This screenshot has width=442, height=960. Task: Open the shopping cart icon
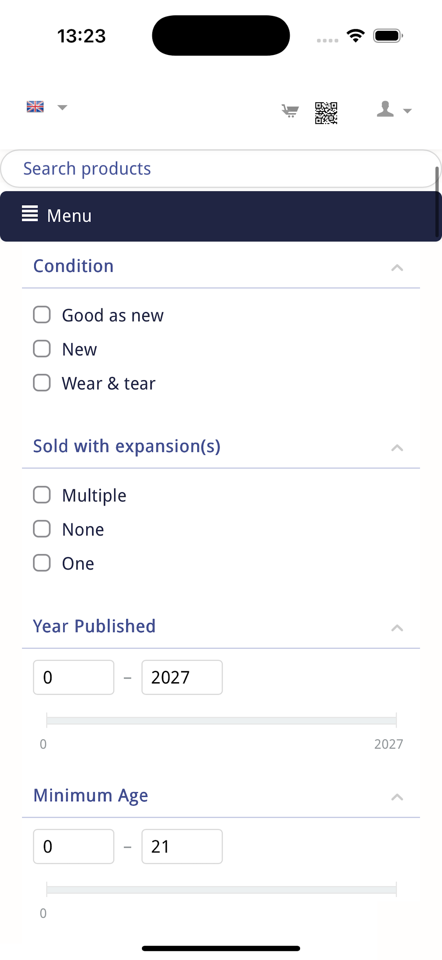point(290,111)
